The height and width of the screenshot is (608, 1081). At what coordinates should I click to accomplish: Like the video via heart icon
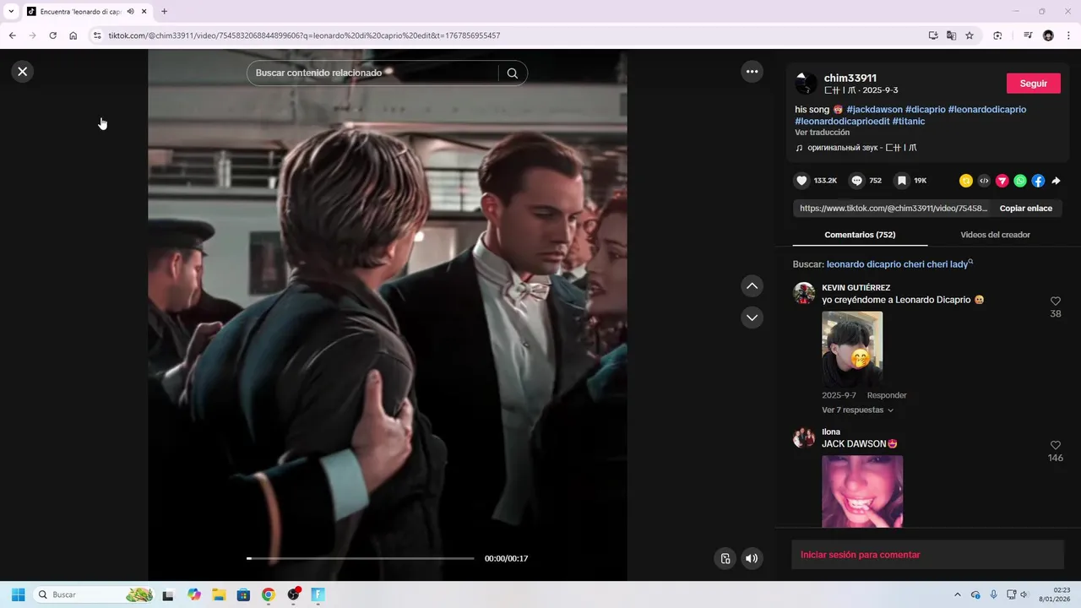pyautogui.click(x=801, y=181)
